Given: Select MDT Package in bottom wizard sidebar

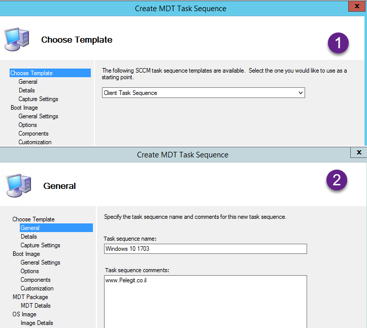Looking at the screenshot, I should click(30, 297).
